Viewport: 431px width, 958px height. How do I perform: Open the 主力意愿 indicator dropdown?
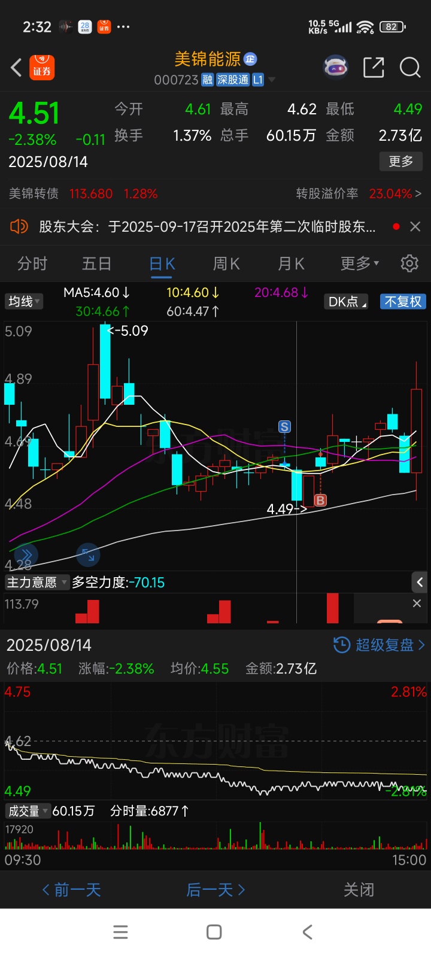click(37, 582)
